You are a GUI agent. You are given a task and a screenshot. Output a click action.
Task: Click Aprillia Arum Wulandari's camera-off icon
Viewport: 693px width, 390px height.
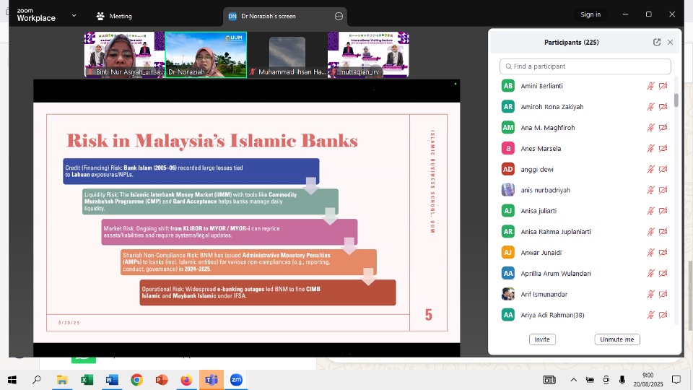[x=663, y=273]
